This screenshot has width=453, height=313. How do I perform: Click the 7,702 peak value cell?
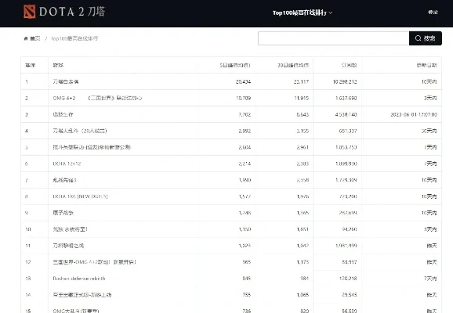245,114
